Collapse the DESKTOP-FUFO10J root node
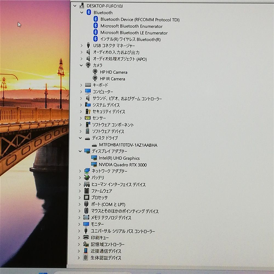 coord(75,5)
